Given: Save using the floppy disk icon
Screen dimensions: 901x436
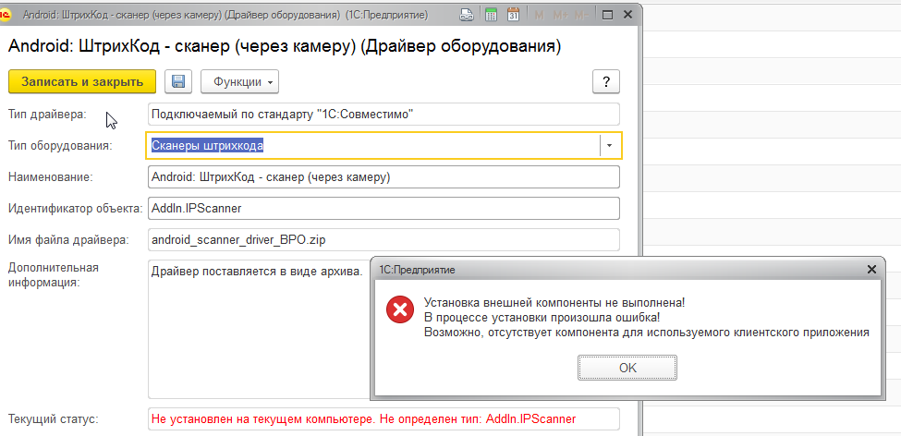Looking at the screenshot, I should coord(178,81).
